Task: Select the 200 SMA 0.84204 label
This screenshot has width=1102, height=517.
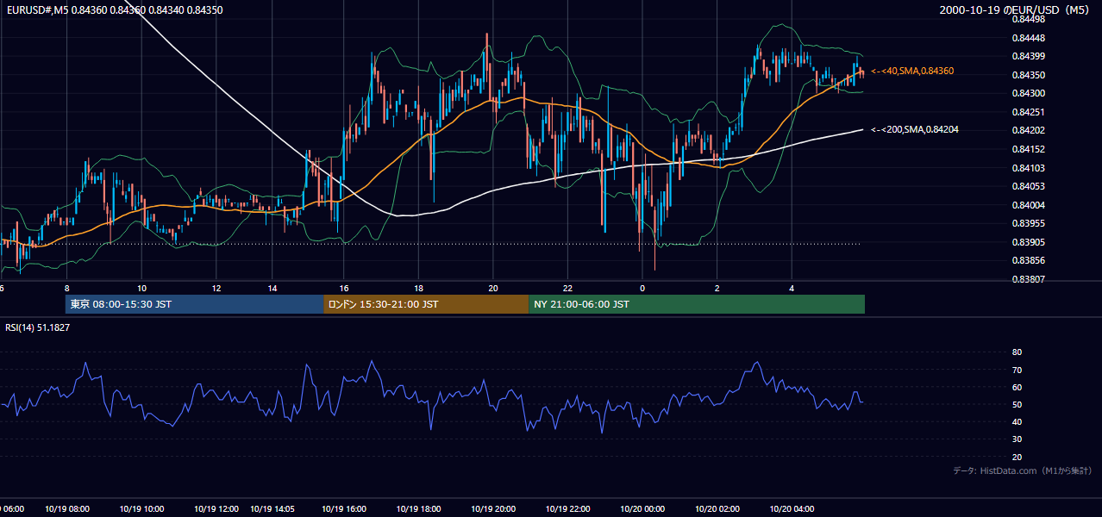Action: click(914, 129)
